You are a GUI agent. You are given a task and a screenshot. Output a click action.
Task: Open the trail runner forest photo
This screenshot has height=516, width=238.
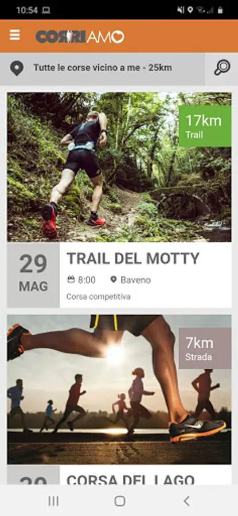point(119,167)
